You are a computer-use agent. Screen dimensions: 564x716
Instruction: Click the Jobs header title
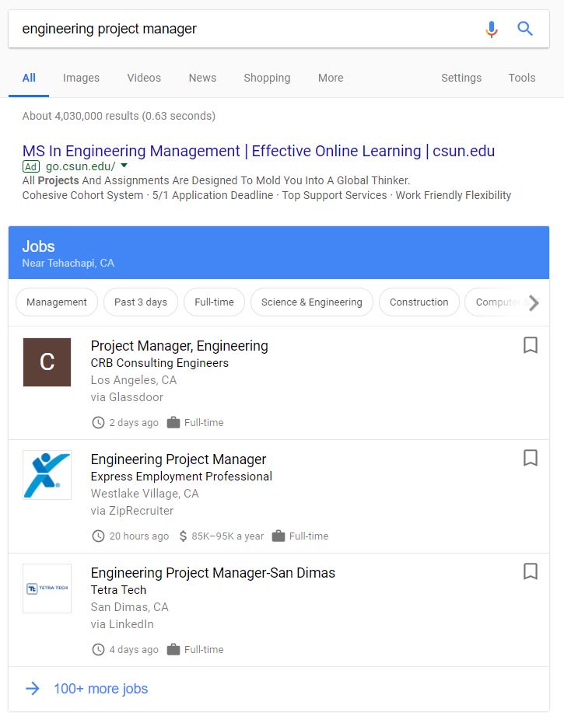(38, 246)
